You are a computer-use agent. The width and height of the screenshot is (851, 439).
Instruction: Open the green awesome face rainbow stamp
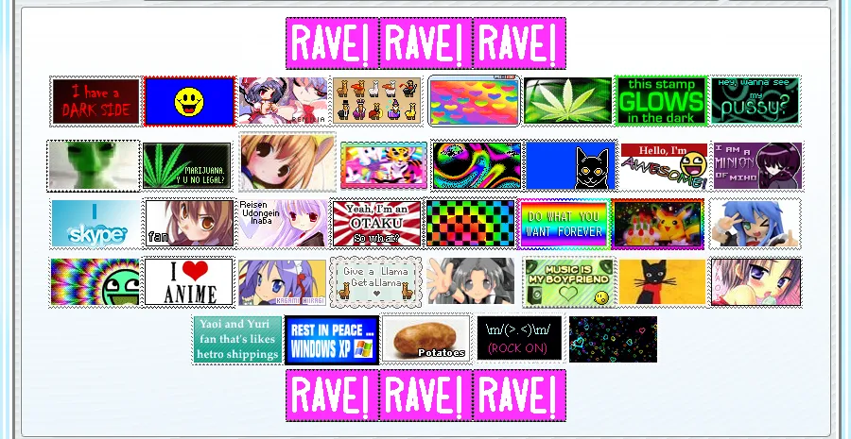coord(95,282)
